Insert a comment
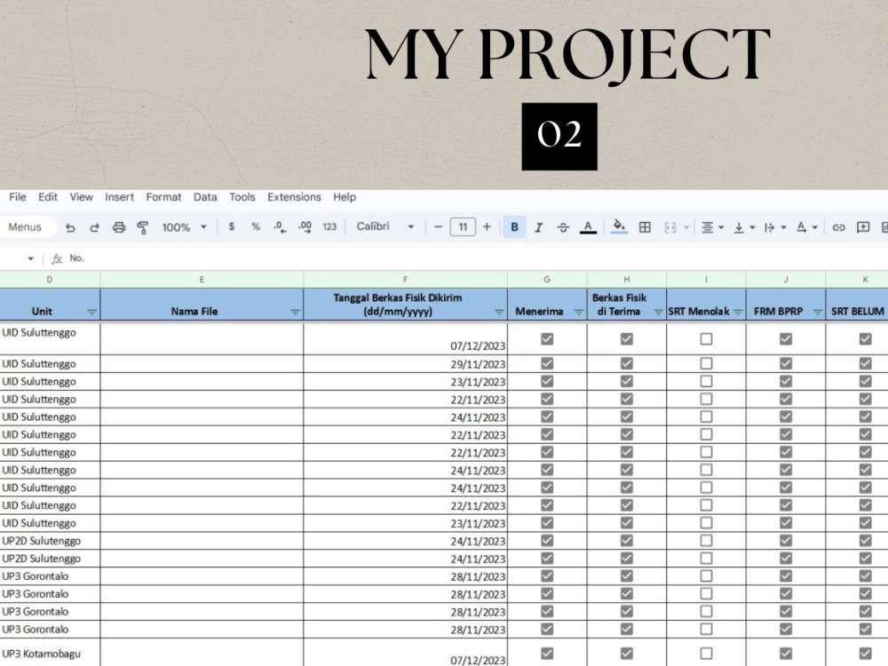This screenshot has width=888, height=666. point(863,227)
